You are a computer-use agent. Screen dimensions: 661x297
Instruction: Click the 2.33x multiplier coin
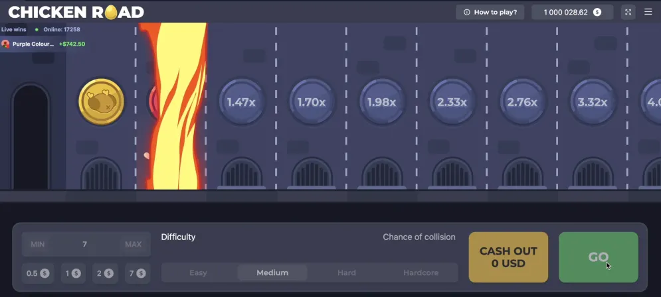pos(452,102)
